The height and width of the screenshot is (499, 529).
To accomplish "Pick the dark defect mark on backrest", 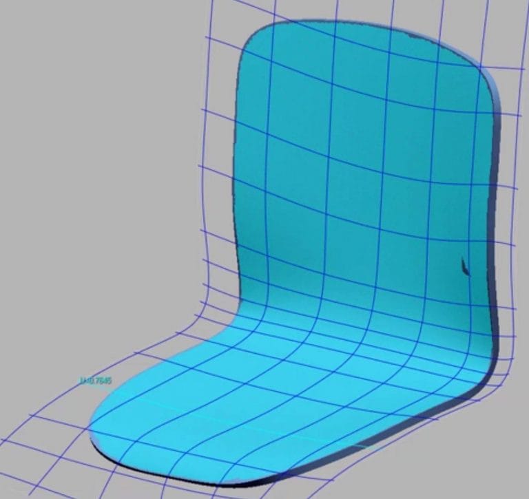I will pyautogui.click(x=465, y=266).
